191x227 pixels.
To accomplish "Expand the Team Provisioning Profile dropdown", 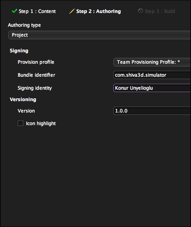I will tap(152, 62).
